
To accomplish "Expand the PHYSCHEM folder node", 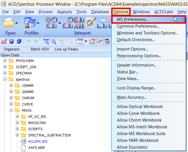I will tap(5, 61).
